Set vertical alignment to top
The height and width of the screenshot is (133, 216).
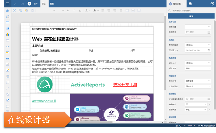(127, 11)
